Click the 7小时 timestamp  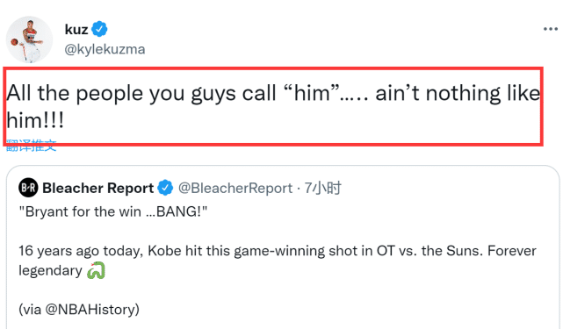[322, 188]
